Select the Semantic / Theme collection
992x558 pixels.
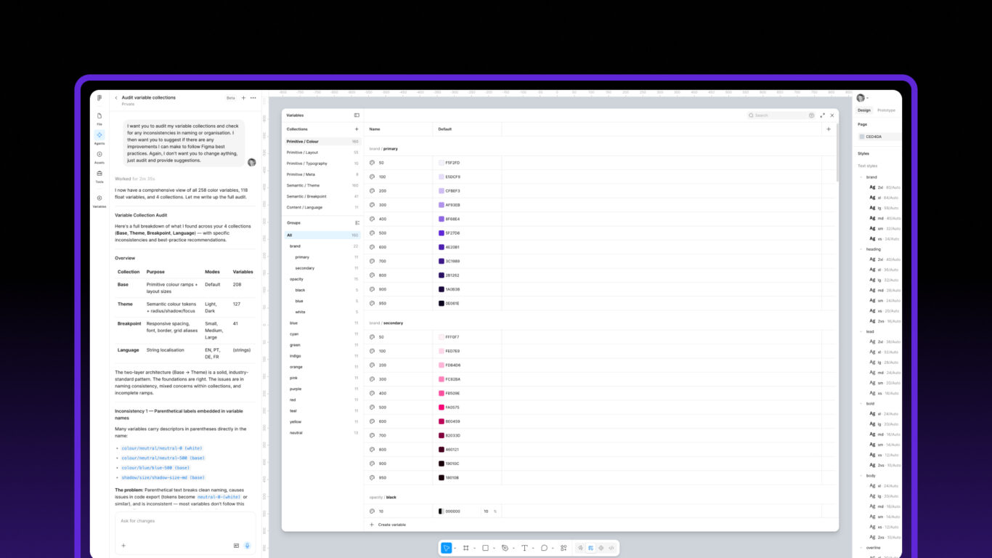(322, 185)
